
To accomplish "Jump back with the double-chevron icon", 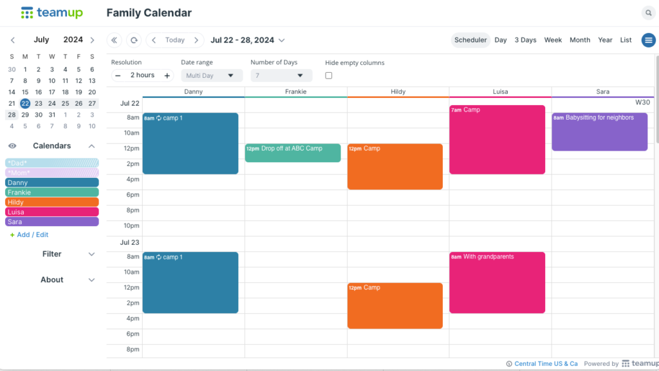I will coord(114,40).
